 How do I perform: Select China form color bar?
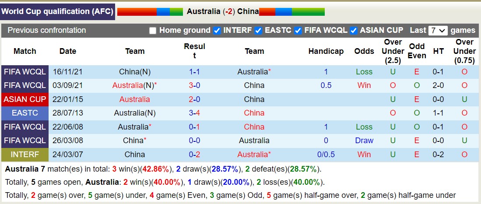[x=292, y=12]
